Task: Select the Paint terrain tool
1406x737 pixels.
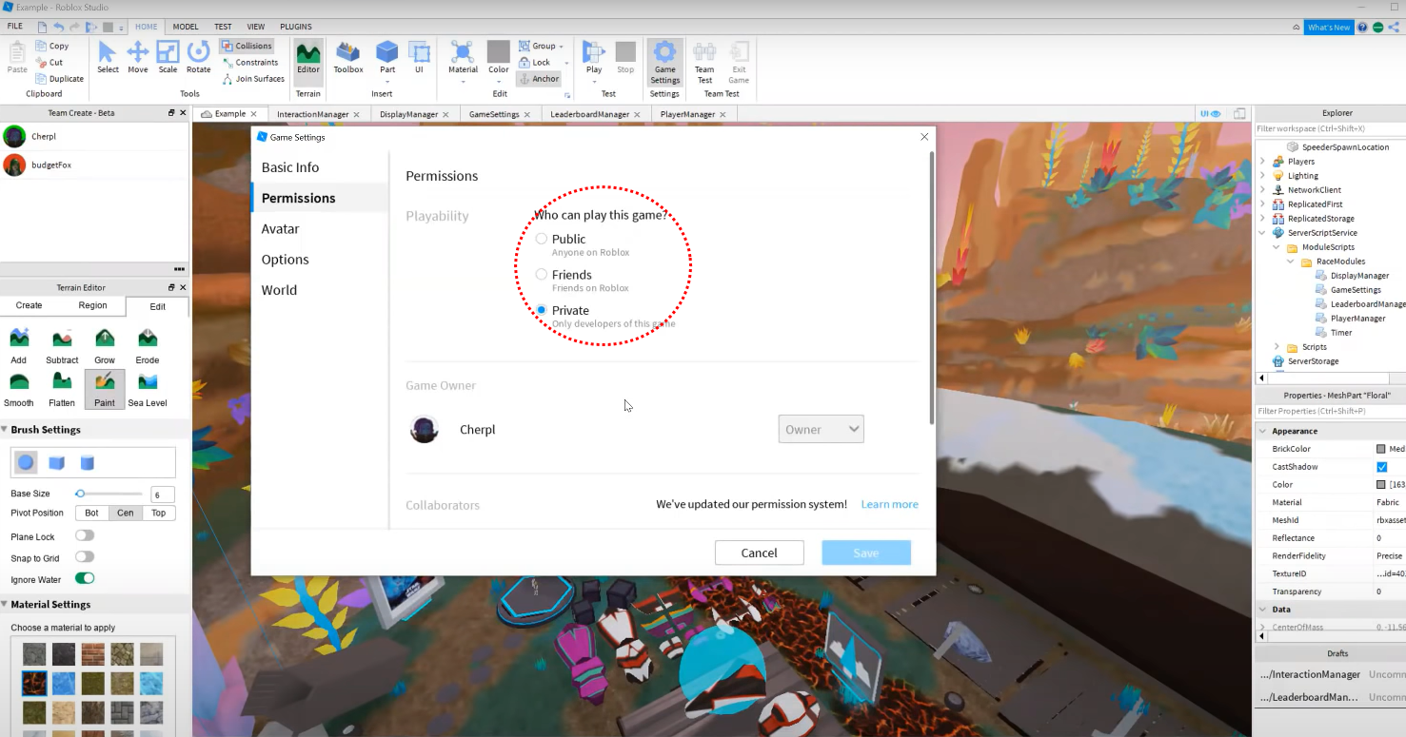Action: (x=105, y=389)
